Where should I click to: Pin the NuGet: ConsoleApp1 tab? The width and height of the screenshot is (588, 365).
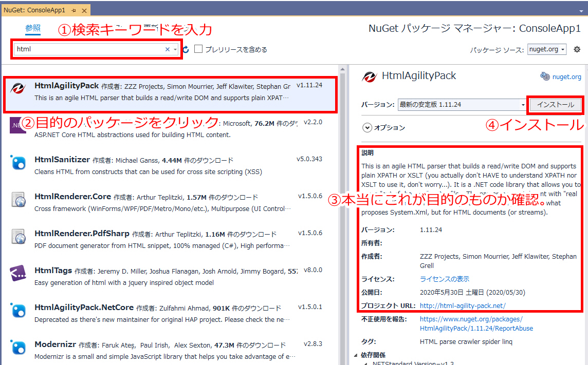73,10
